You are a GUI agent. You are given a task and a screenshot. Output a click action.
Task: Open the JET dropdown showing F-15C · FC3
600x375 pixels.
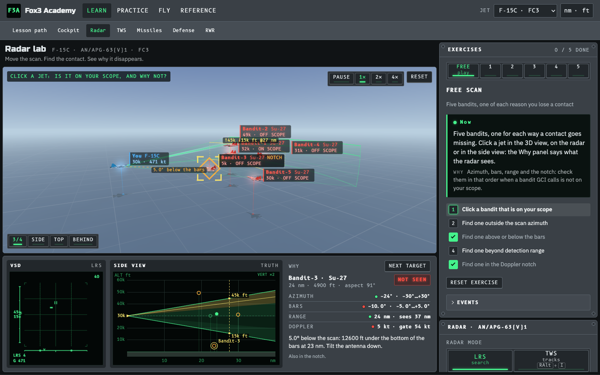coord(525,11)
